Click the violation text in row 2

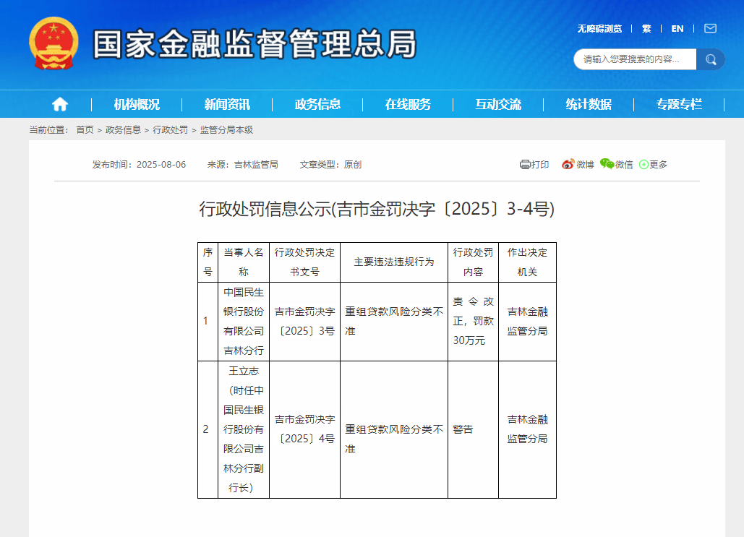[x=394, y=439]
